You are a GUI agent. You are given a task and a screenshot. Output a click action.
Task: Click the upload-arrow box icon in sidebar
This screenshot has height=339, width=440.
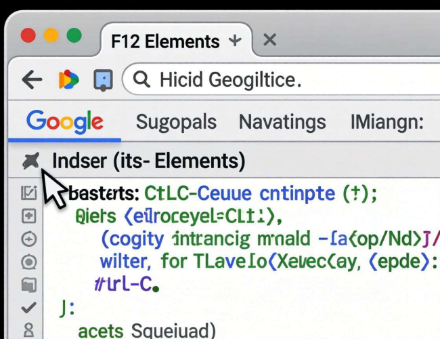[x=28, y=216]
